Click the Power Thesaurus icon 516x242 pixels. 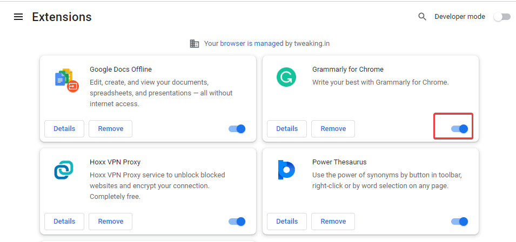pyautogui.click(x=286, y=170)
